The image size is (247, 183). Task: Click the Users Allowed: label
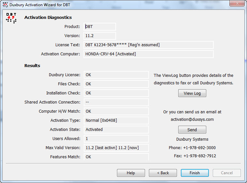click(66, 139)
